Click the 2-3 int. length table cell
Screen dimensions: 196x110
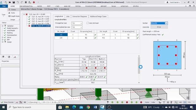[x=61, y=38]
